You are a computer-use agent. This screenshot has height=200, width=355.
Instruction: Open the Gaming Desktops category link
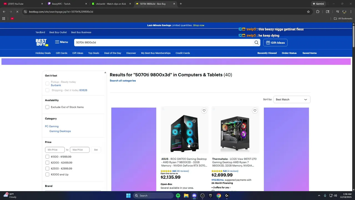[x=60, y=131]
